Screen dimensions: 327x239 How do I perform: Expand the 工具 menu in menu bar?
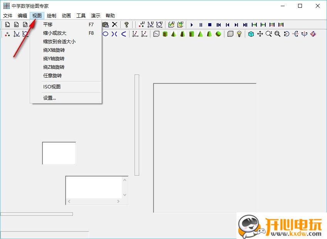tap(81, 16)
